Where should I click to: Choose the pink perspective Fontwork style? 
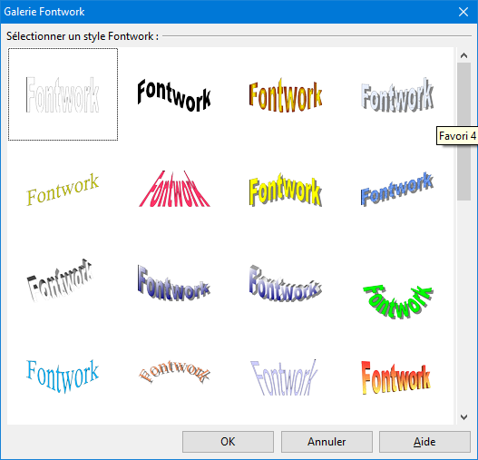tap(174, 189)
